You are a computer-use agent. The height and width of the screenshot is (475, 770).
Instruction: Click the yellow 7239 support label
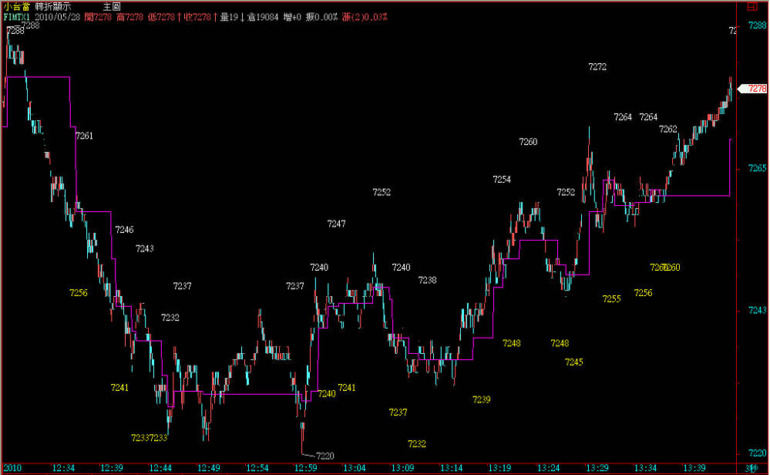coord(481,399)
